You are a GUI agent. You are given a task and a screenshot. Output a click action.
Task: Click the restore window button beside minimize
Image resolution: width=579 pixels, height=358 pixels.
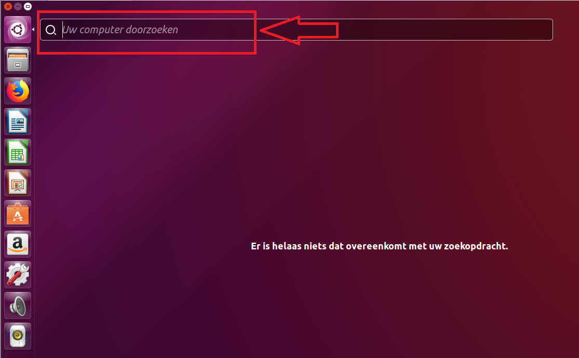click(x=28, y=6)
